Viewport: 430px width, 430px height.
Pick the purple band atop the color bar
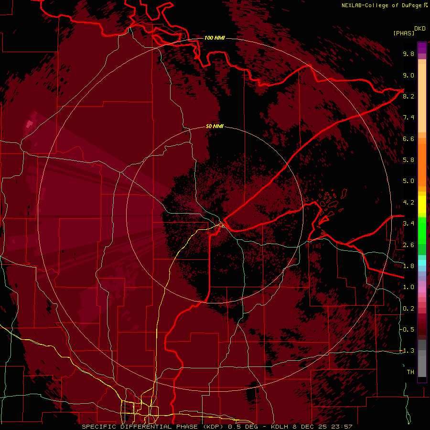coord(422,48)
